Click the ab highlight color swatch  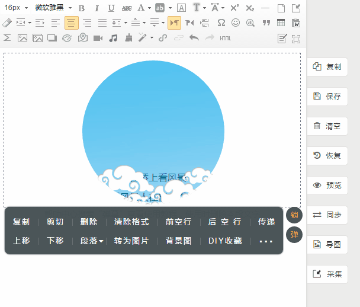click(x=160, y=8)
